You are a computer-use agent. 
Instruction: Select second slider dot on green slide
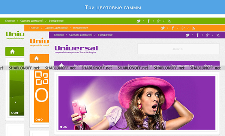click(x=15, y=113)
